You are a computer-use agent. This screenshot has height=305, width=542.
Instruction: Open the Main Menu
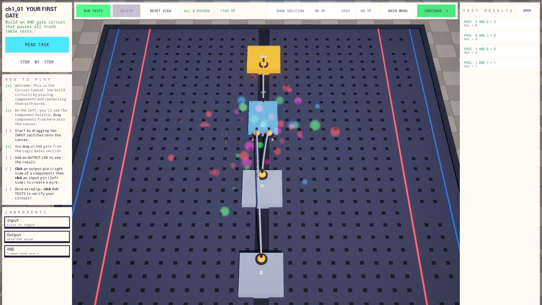398,11
